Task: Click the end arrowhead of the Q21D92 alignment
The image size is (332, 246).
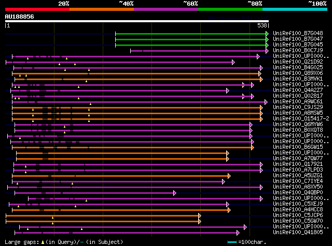Action: pos(233,62)
